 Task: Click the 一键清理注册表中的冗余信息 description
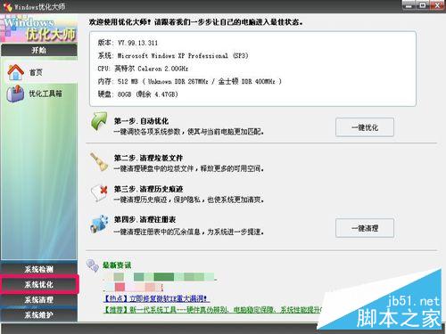(189, 232)
